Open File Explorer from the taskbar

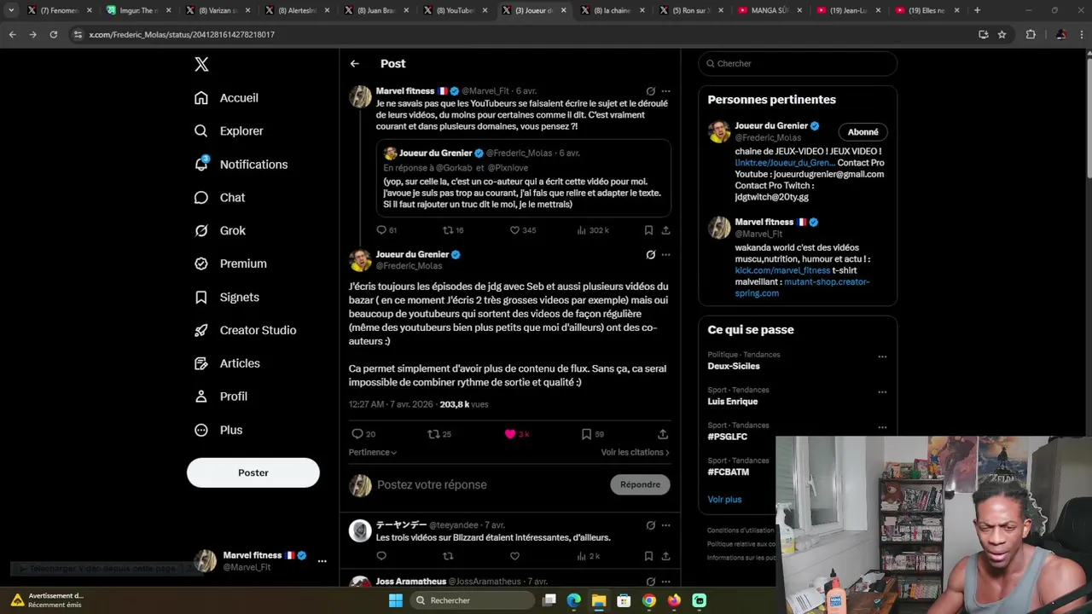click(599, 600)
